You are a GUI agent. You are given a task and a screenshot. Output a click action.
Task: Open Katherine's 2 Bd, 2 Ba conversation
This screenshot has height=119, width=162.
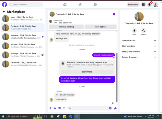point(23,64)
